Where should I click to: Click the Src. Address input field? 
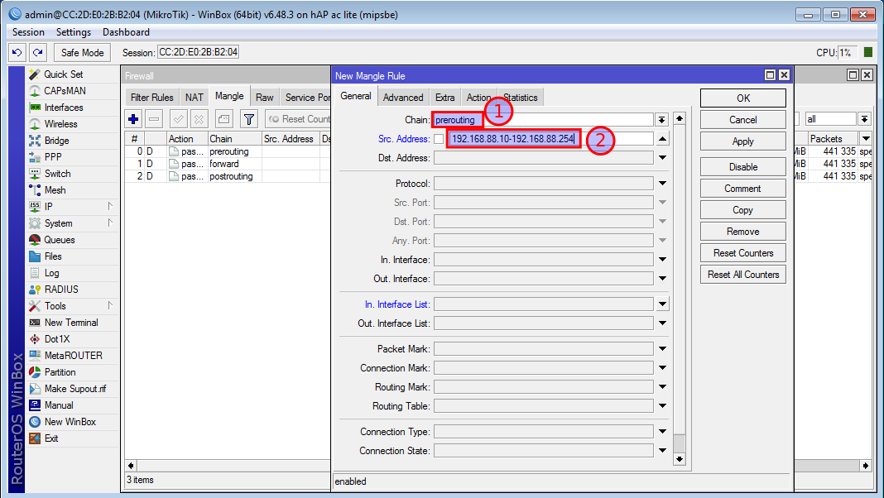pyautogui.click(x=550, y=139)
